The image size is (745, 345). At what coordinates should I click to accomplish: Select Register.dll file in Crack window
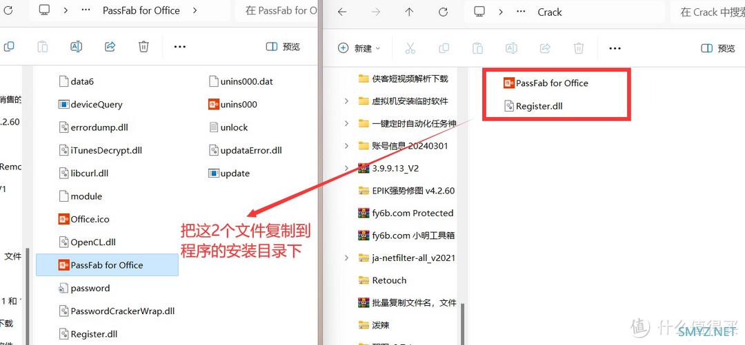click(533, 106)
